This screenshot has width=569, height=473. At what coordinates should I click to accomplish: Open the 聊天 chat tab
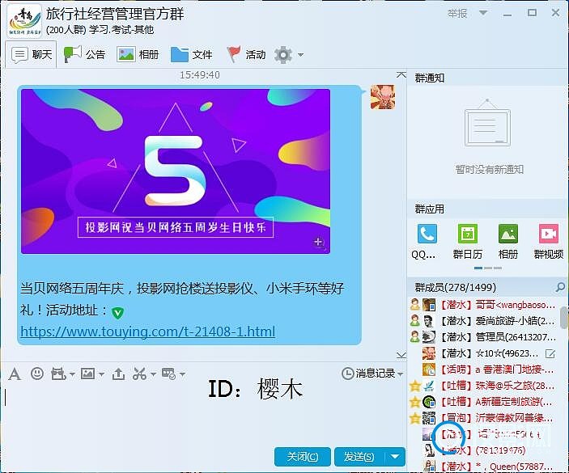click(x=32, y=55)
